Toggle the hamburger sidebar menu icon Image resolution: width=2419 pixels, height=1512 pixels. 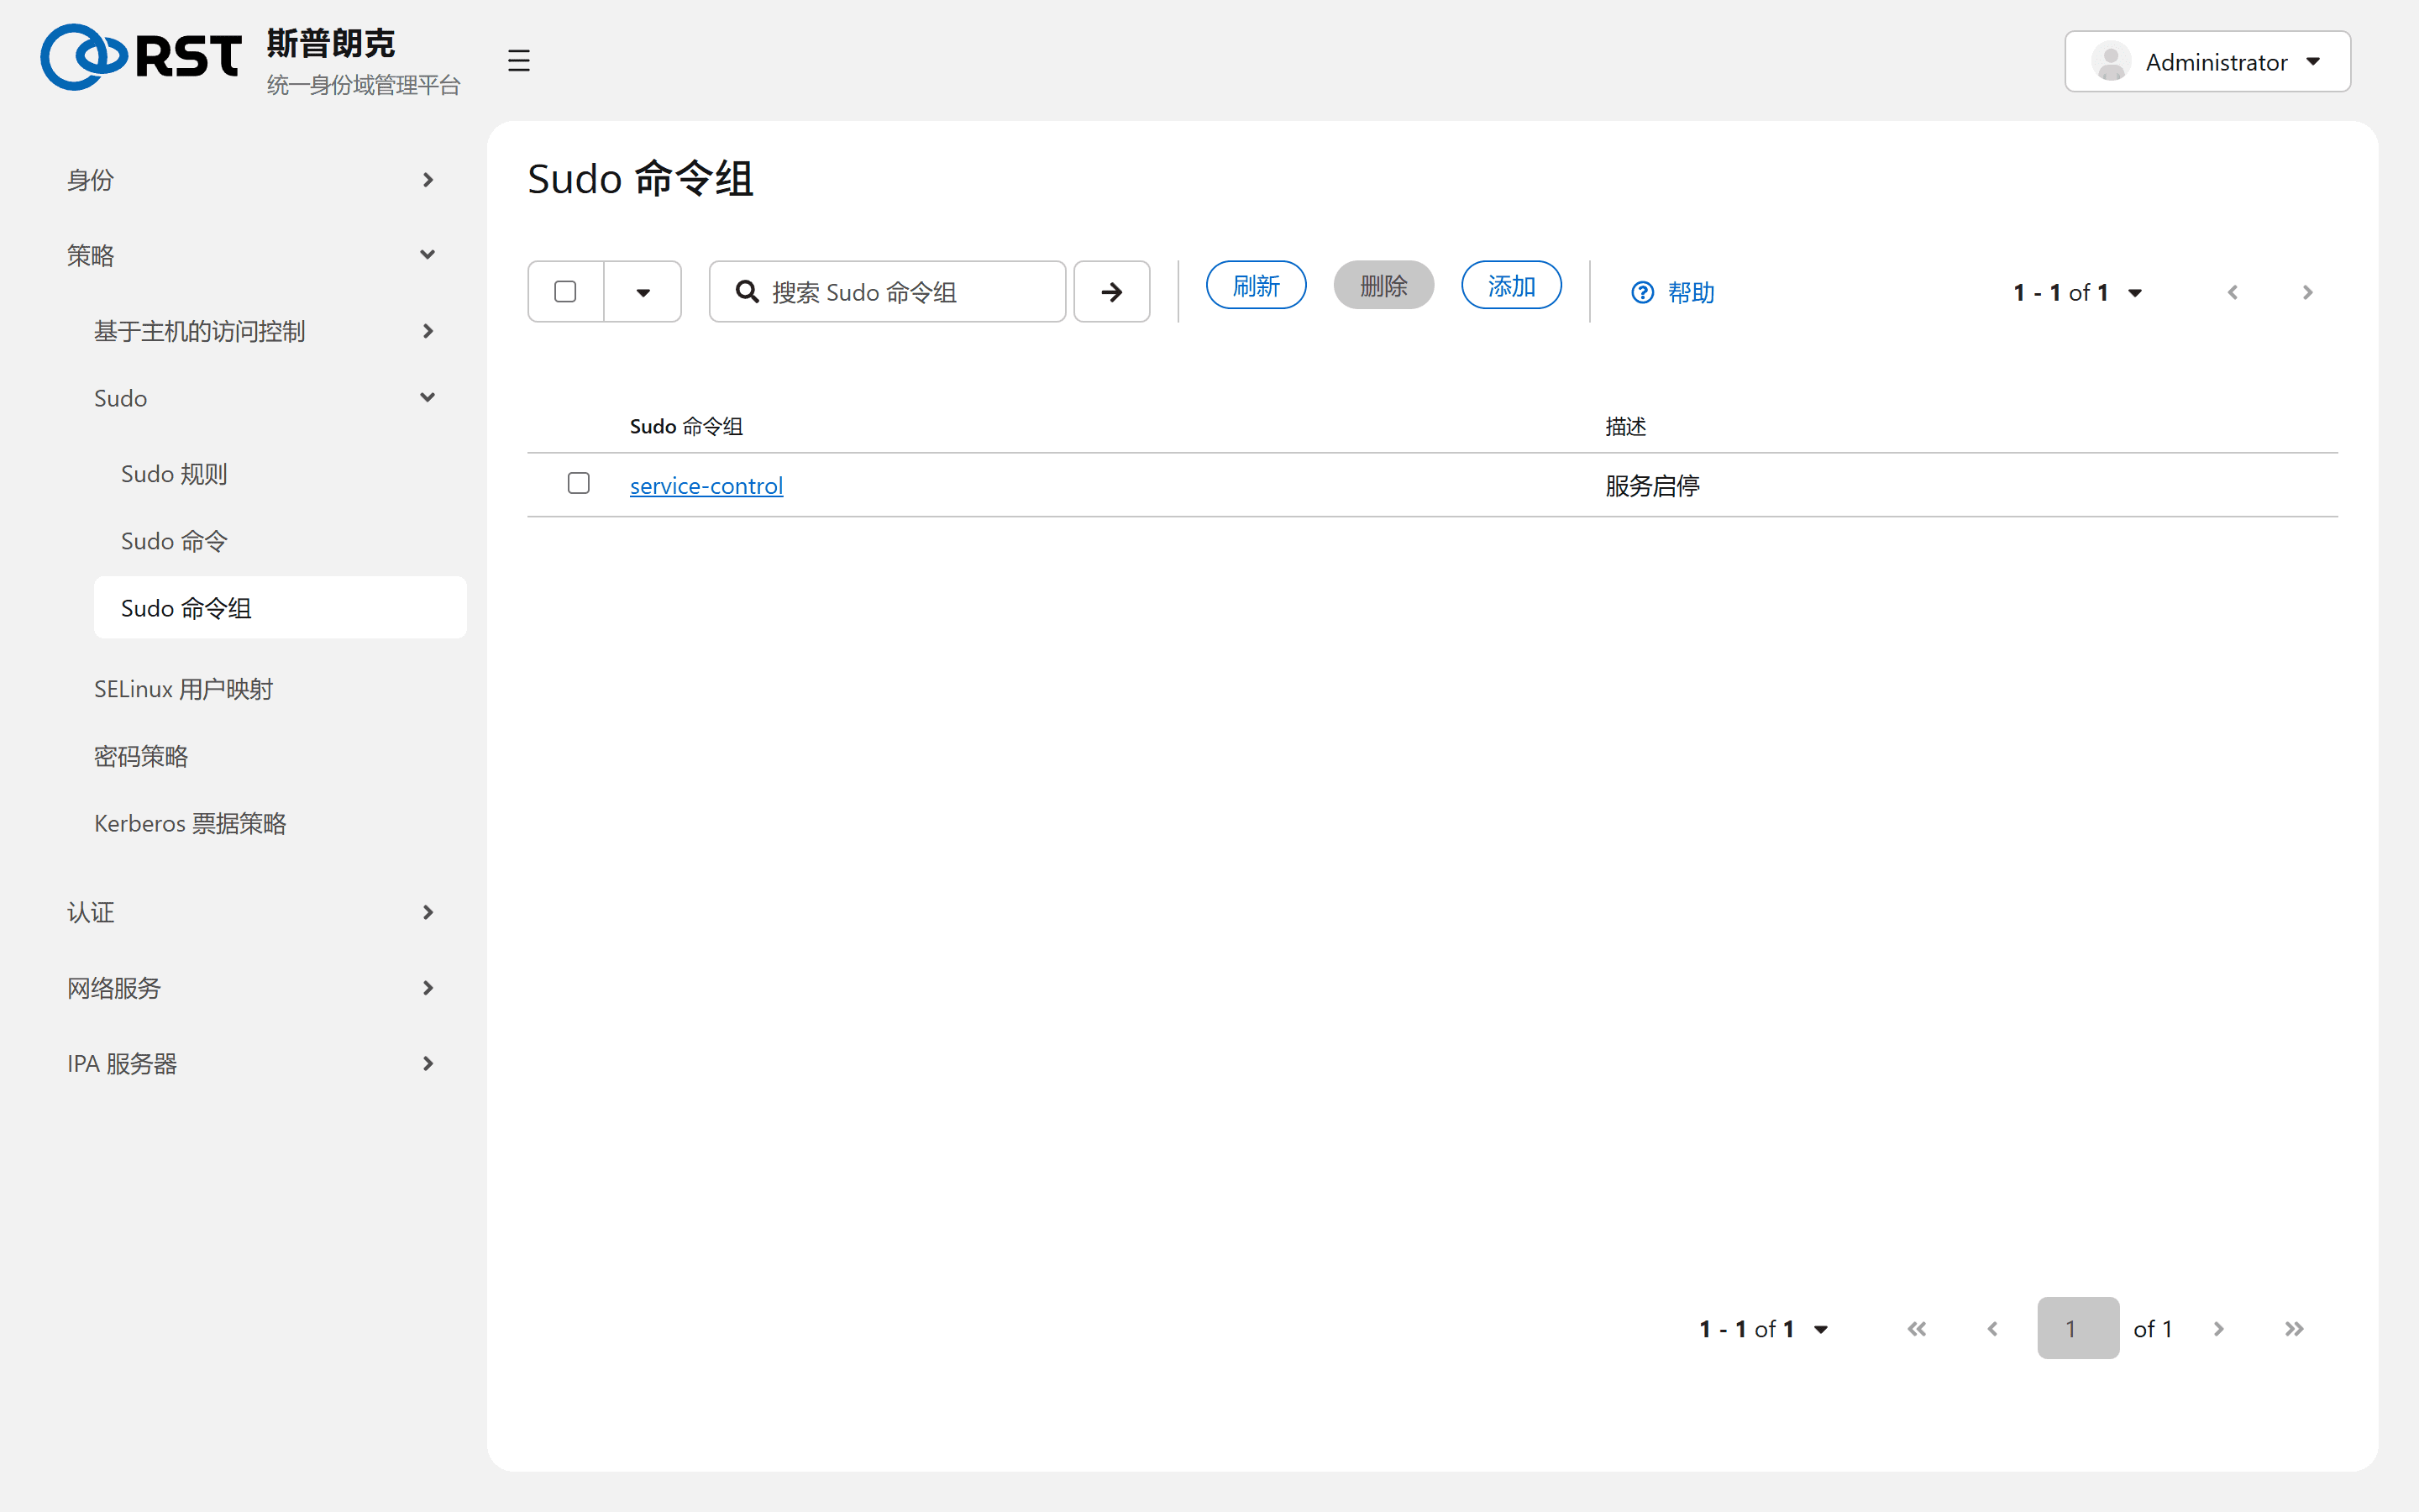pyautogui.click(x=517, y=61)
